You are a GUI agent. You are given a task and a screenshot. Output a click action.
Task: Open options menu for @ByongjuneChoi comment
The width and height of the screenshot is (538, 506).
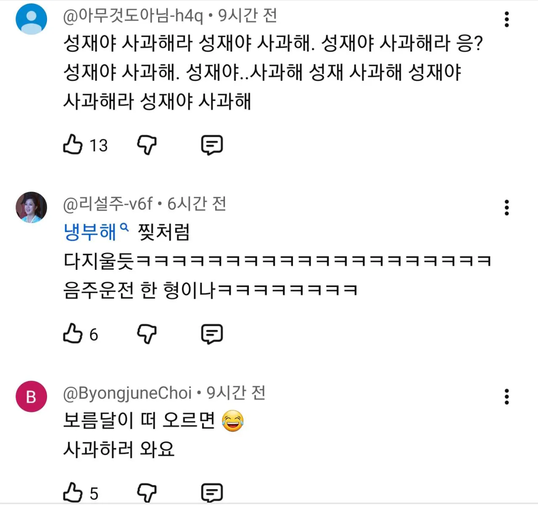point(506,397)
